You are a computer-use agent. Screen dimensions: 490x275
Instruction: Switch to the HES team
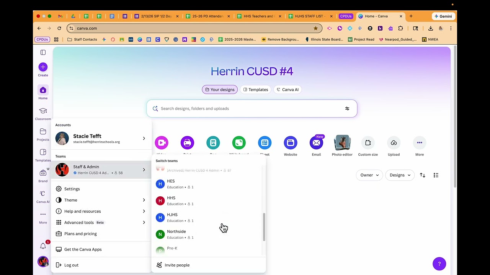(x=207, y=184)
